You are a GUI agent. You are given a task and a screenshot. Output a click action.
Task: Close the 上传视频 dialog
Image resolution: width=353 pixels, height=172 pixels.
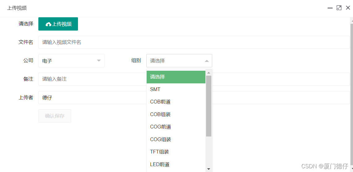[348, 8]
